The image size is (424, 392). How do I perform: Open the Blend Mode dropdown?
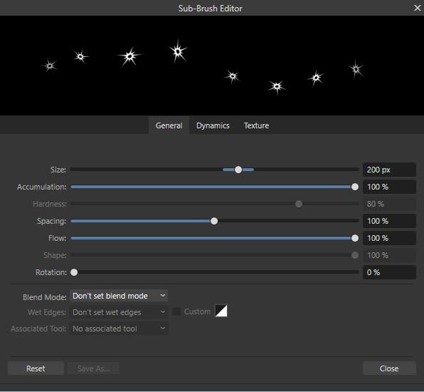point(119,296)
